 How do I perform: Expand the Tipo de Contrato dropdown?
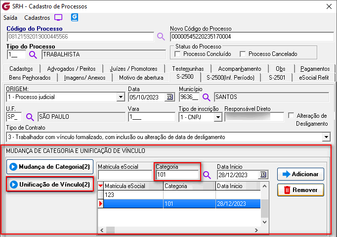click(326, 137)
